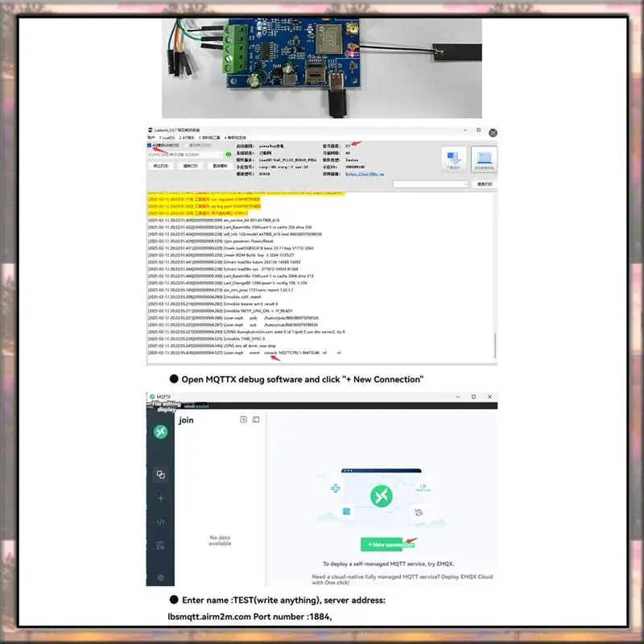Image resolution: width=644 pixels, height=644 pixels.
Task: Click the Luatools log line containing "MQTTCTRL"
Action: [x=245, y=353]
